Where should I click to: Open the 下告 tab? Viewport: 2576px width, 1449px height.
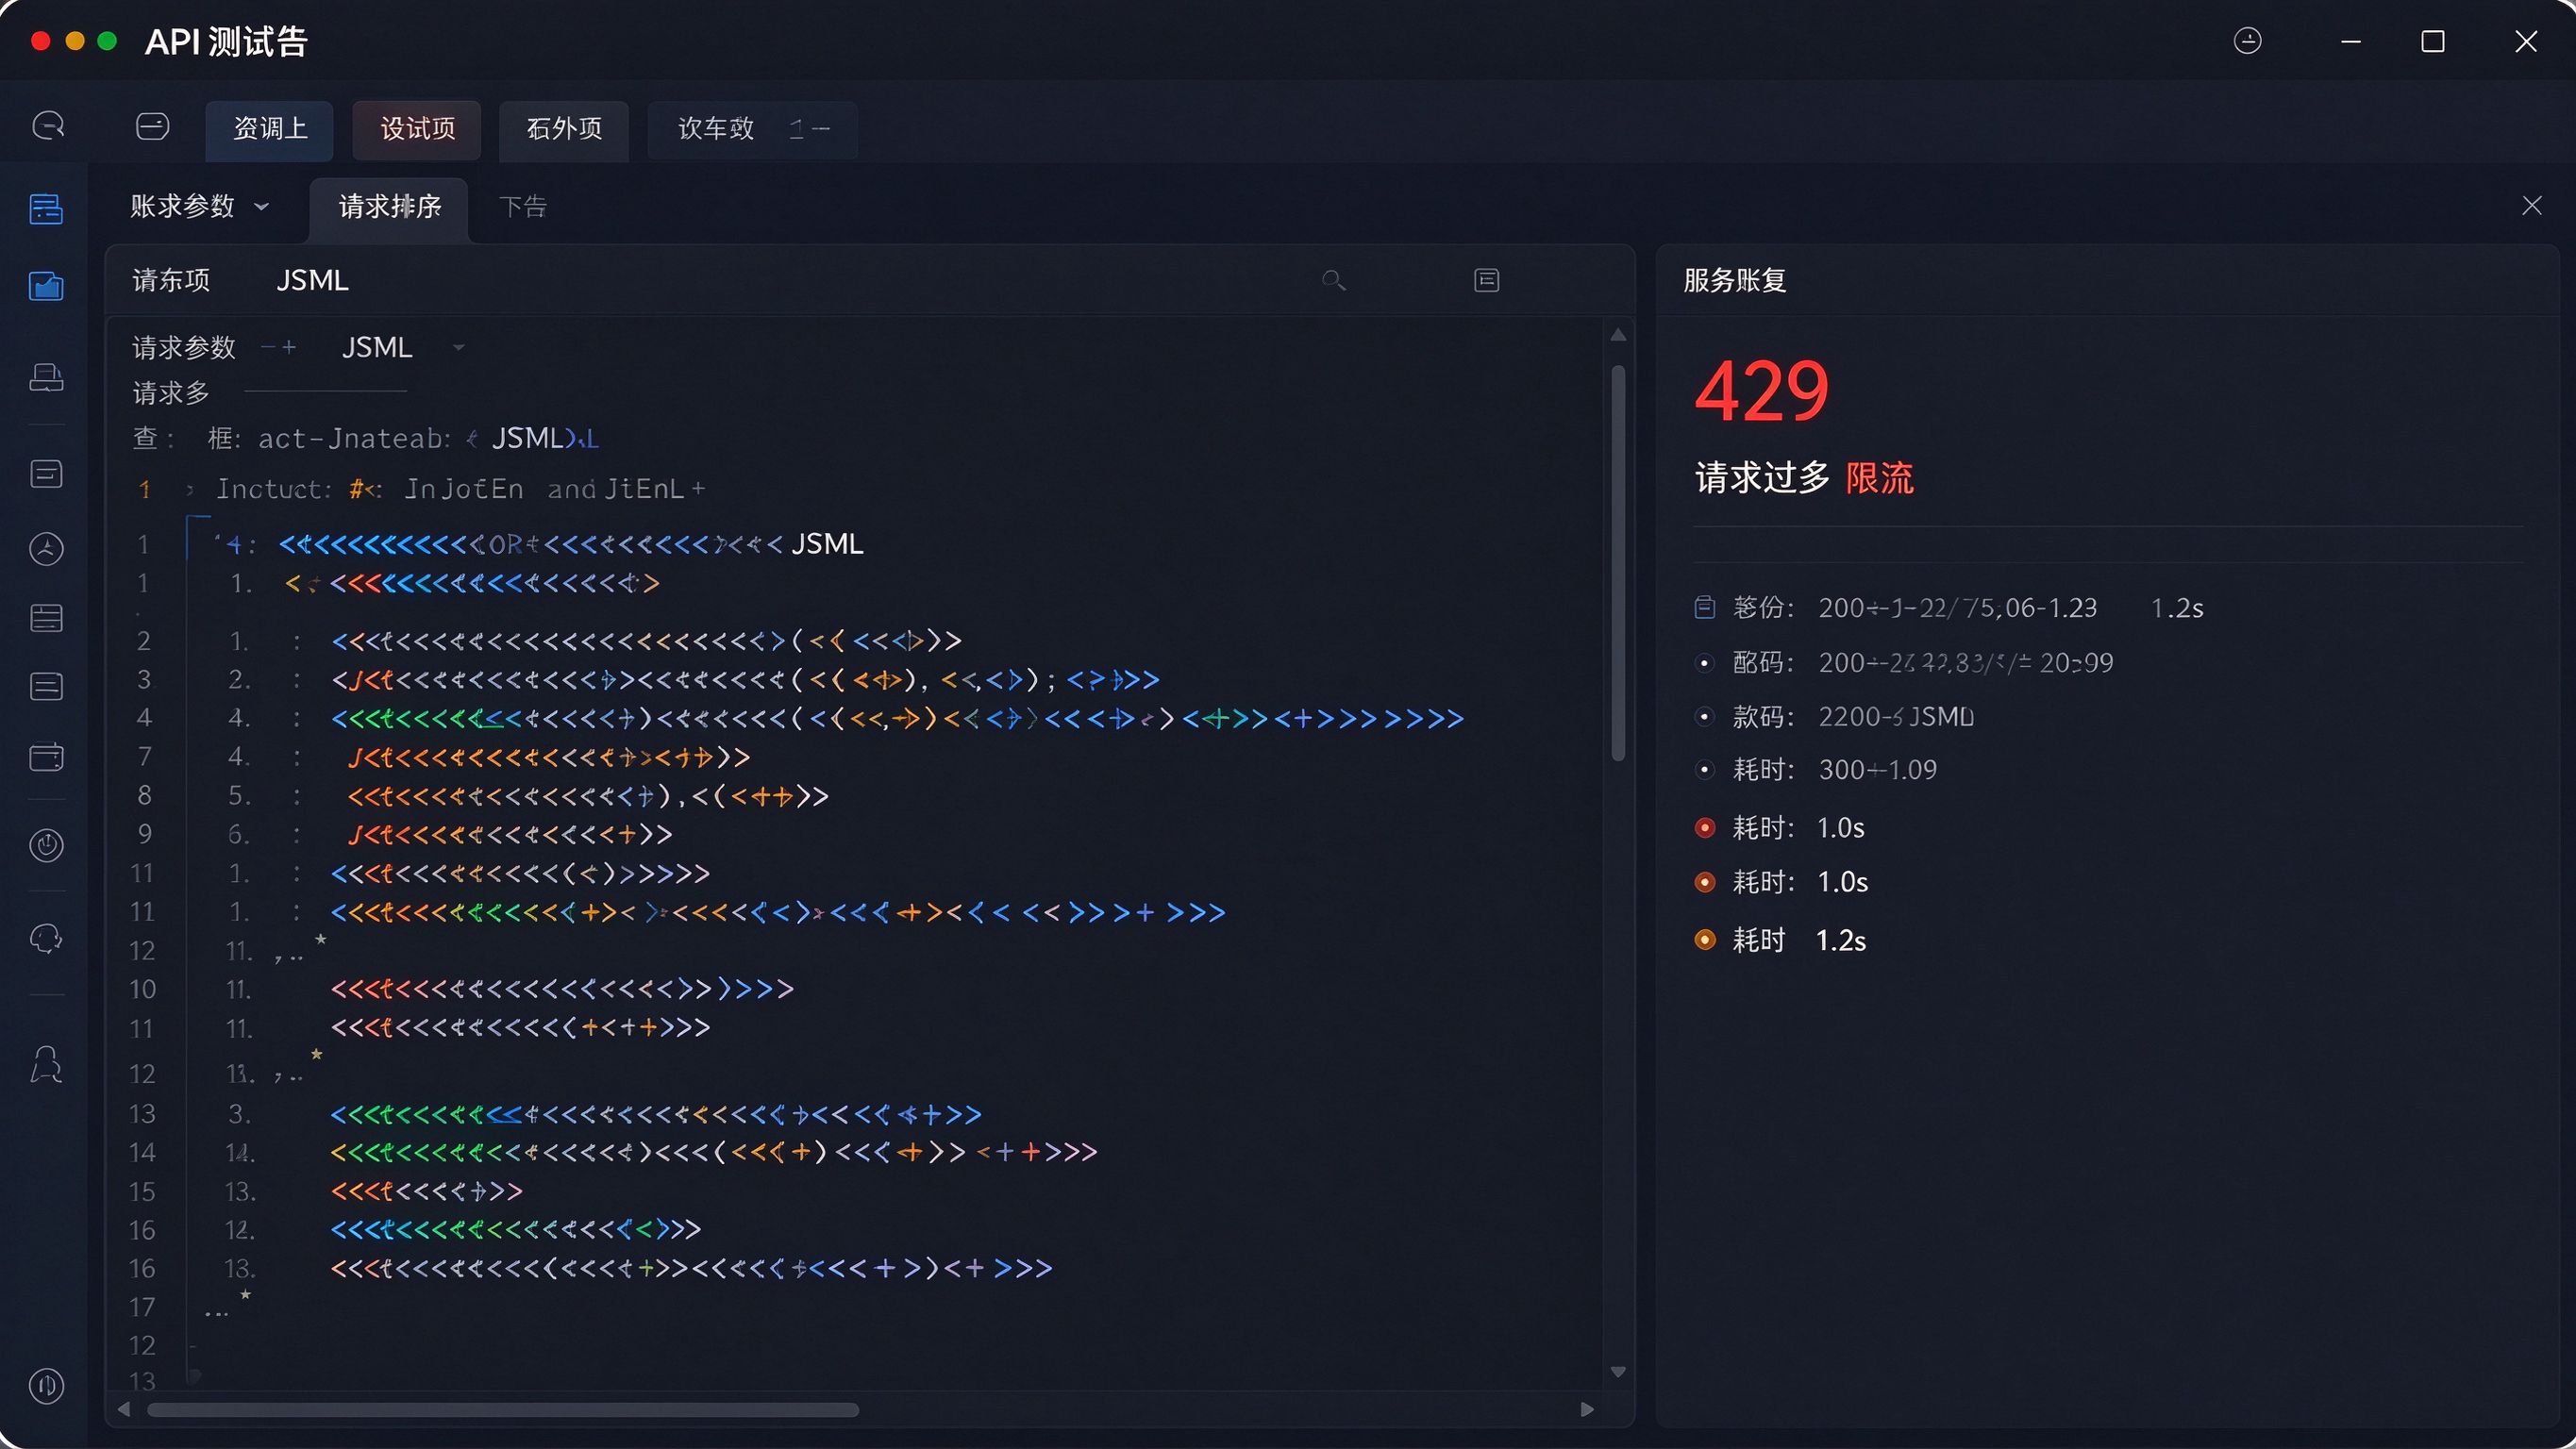(x=522, y=207)
